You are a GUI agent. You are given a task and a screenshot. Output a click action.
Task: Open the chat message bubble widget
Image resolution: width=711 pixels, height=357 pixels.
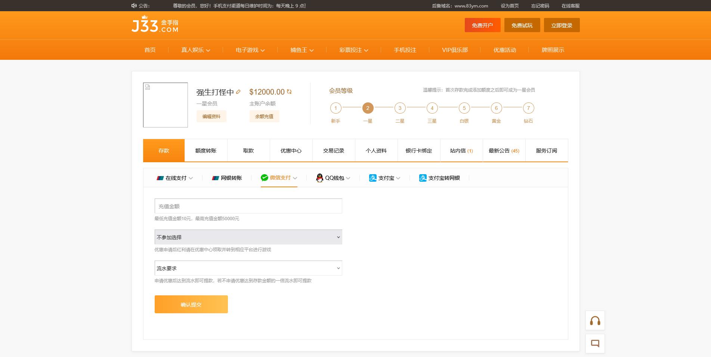click(x=595, y=344)
